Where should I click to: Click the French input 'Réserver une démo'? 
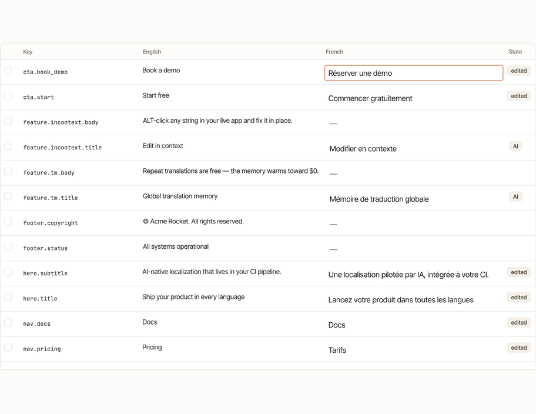(x=414, y=73)
